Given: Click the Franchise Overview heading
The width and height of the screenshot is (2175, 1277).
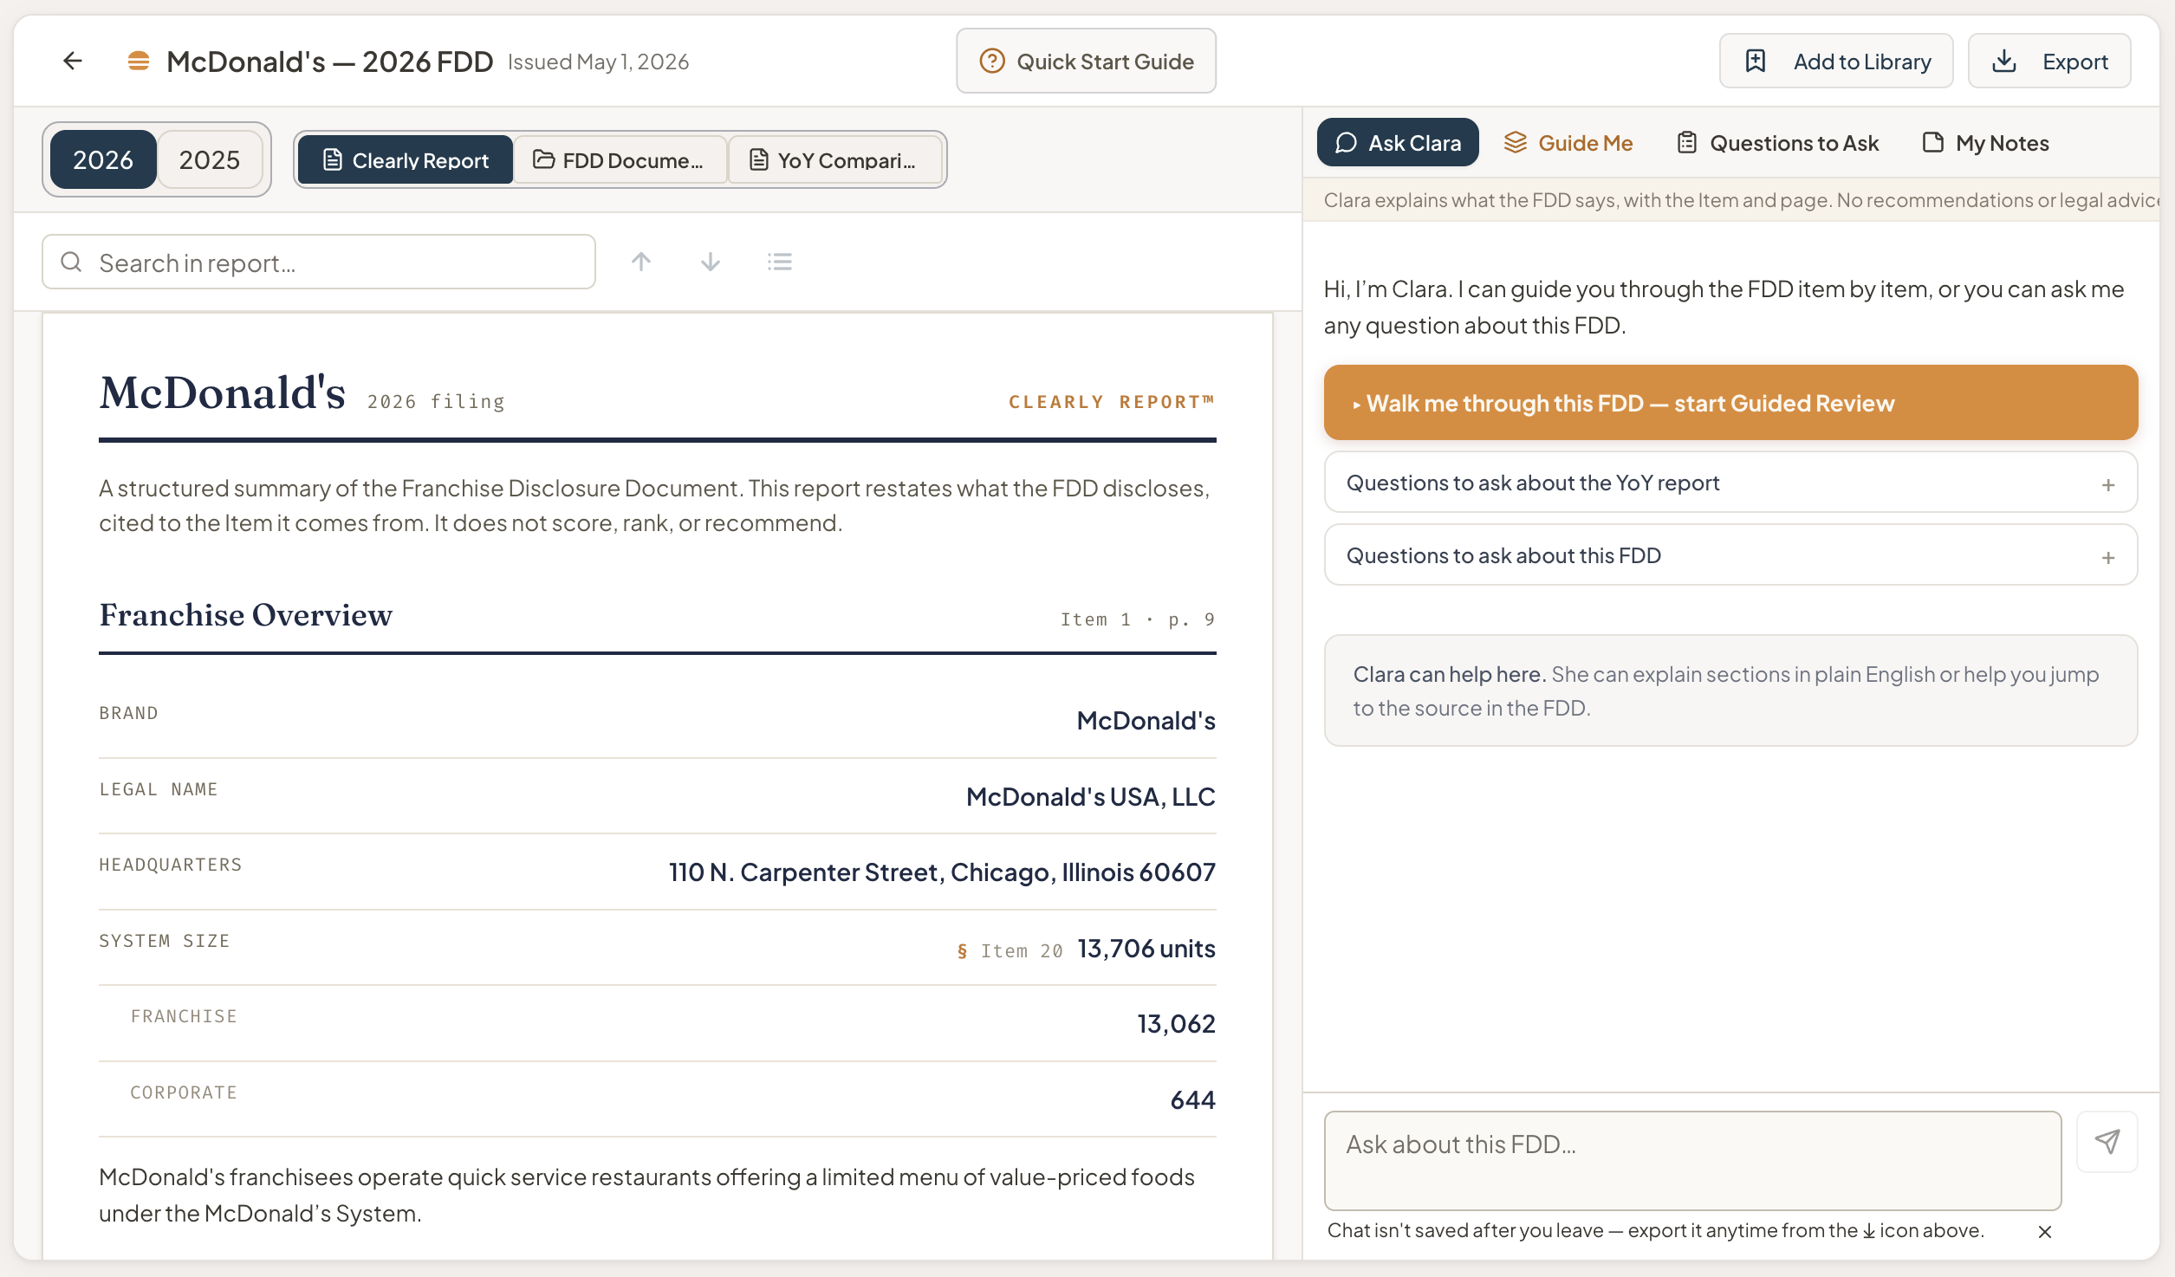Looking at the screenshot, I should [246, 615].
